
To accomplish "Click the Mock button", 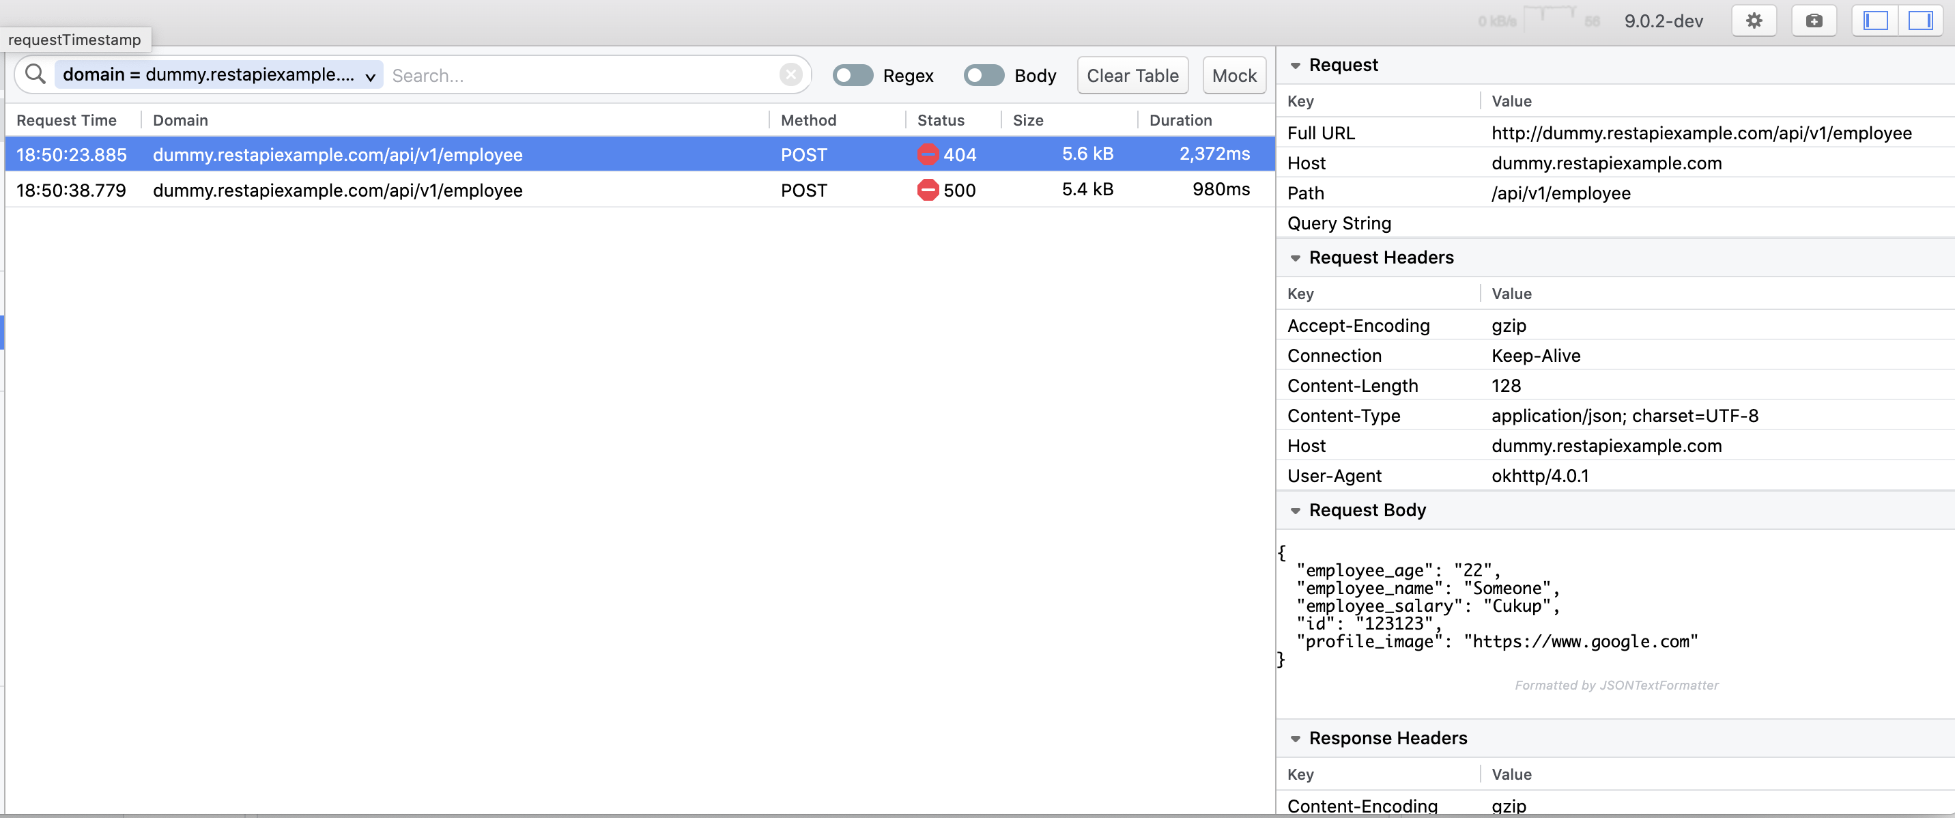I will [x=1233, y=75].
